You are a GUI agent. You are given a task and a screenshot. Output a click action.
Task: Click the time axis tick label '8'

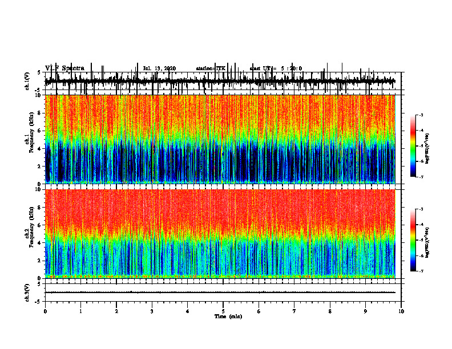(330, 311)
